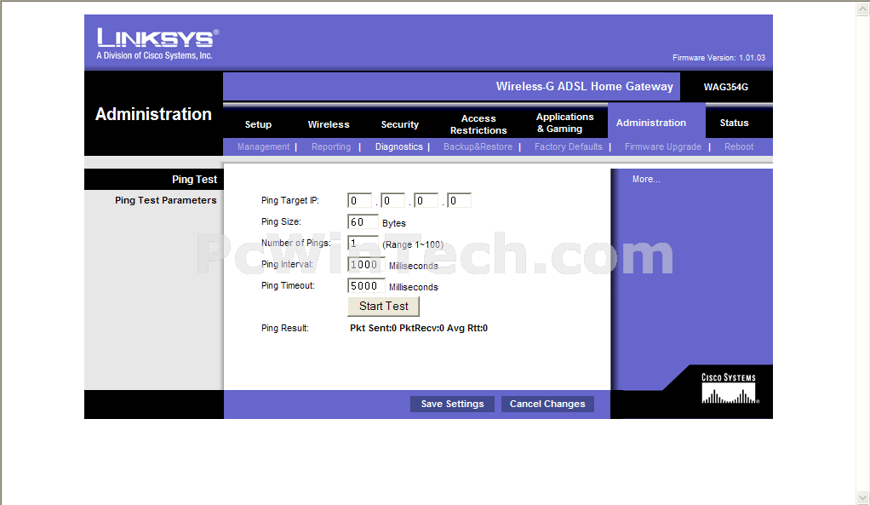Click the scrollbar up arrow
The image size is (870, 505).
(863, 9)
